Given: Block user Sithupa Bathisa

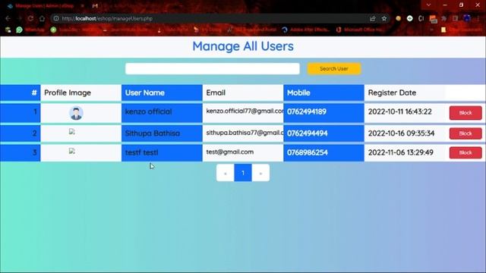Looking at the screenshot, I should pos(465,133).
